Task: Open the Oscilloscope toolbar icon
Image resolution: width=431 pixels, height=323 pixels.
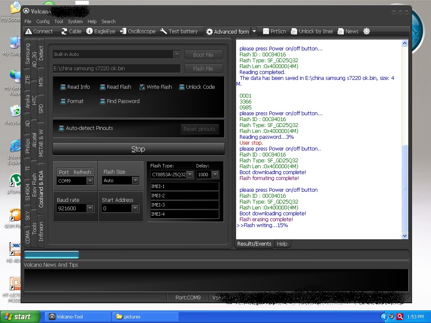Action: point(123,31)
